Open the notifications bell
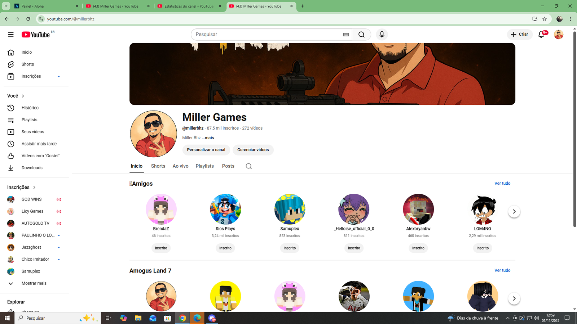 [541, 35]
